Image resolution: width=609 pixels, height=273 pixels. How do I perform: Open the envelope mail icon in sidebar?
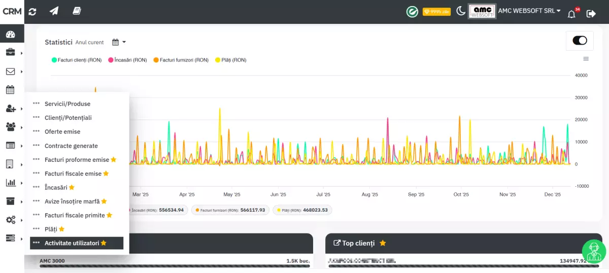point(10,72)
